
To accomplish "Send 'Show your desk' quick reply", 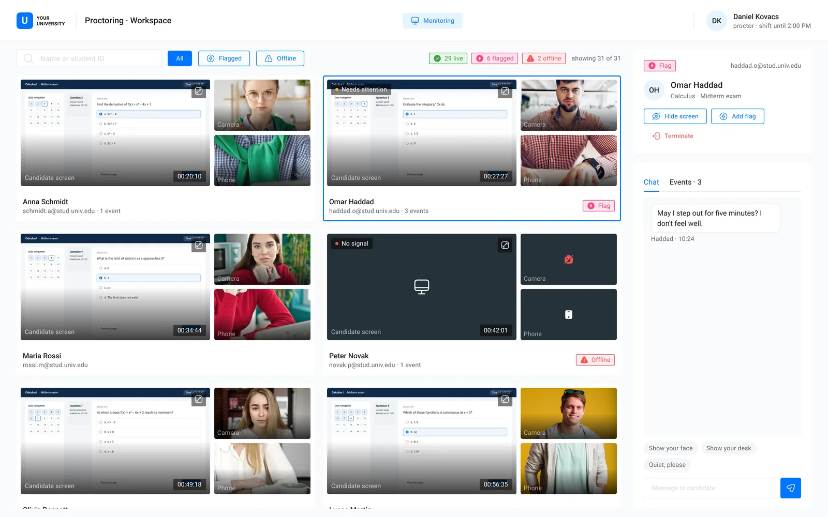I will [x=729, y=448].
